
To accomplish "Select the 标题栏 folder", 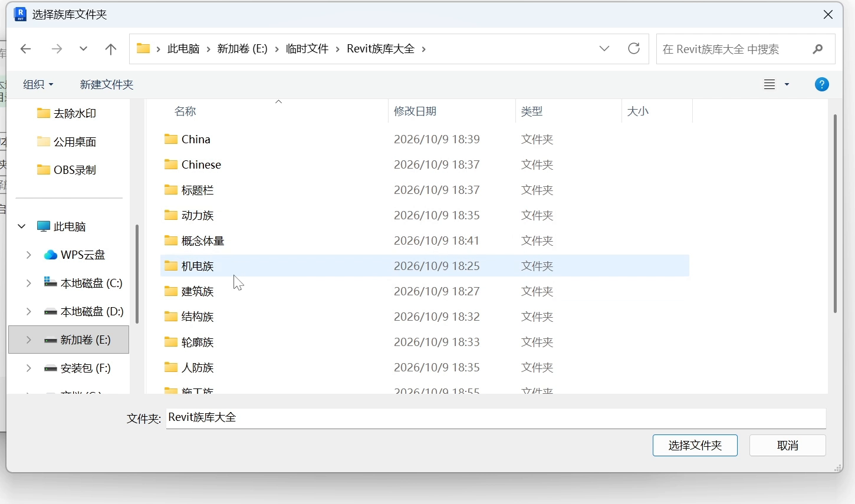I will tap(425, 190).
